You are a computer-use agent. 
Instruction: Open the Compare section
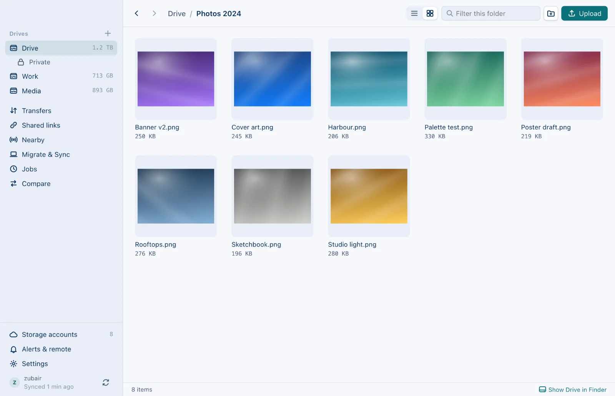61,184
